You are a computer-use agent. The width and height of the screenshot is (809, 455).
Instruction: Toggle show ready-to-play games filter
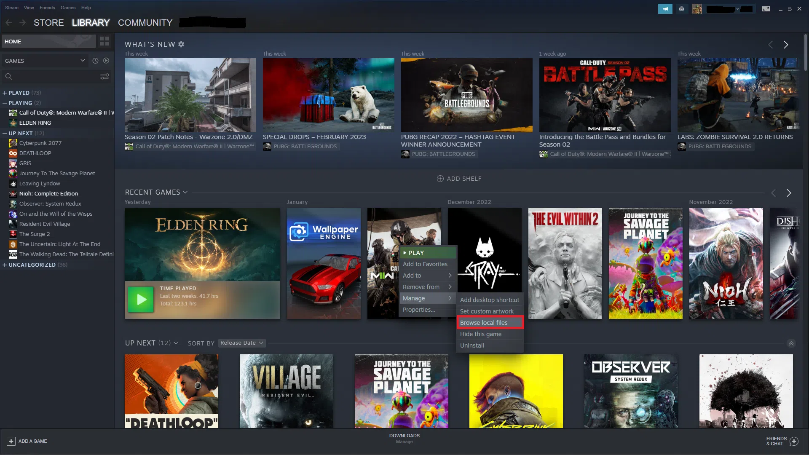[106, 61]
